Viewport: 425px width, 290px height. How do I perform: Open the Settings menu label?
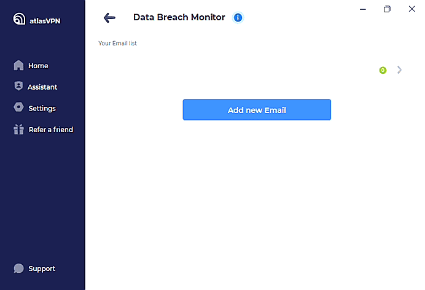coord(42,109)
